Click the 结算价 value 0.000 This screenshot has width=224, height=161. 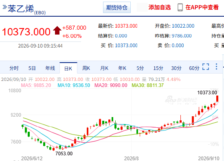coord(121,36)
